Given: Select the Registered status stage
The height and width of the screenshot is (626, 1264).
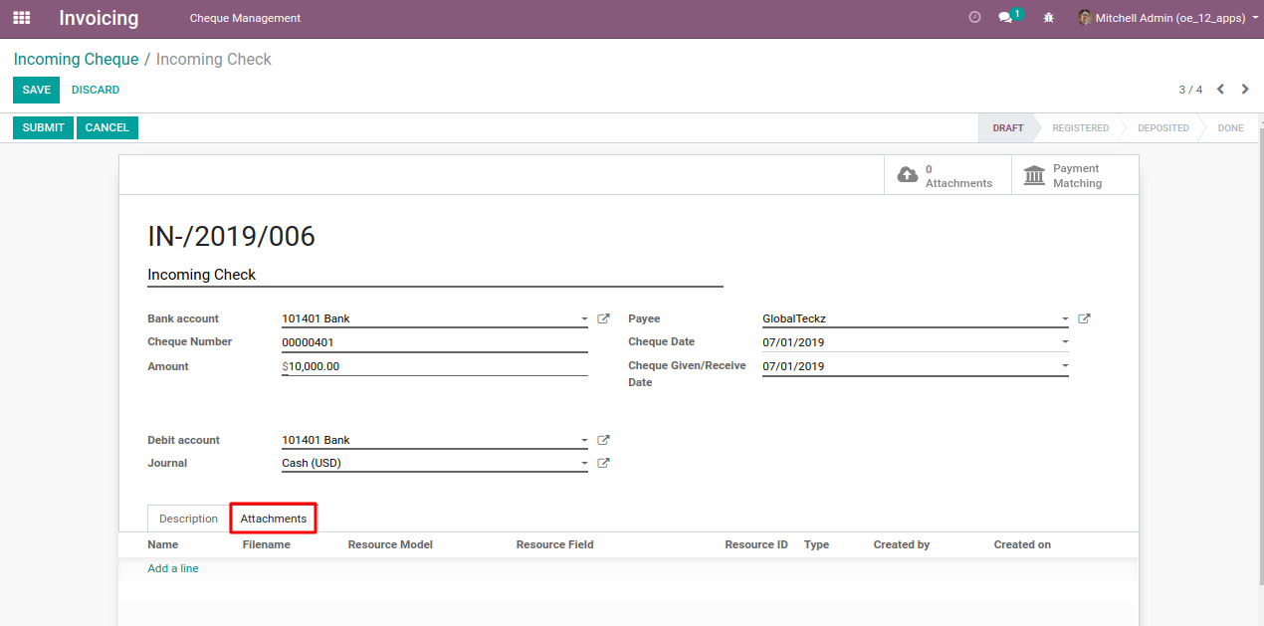Looking at the screenshot, I should (x=1081, y=128).
